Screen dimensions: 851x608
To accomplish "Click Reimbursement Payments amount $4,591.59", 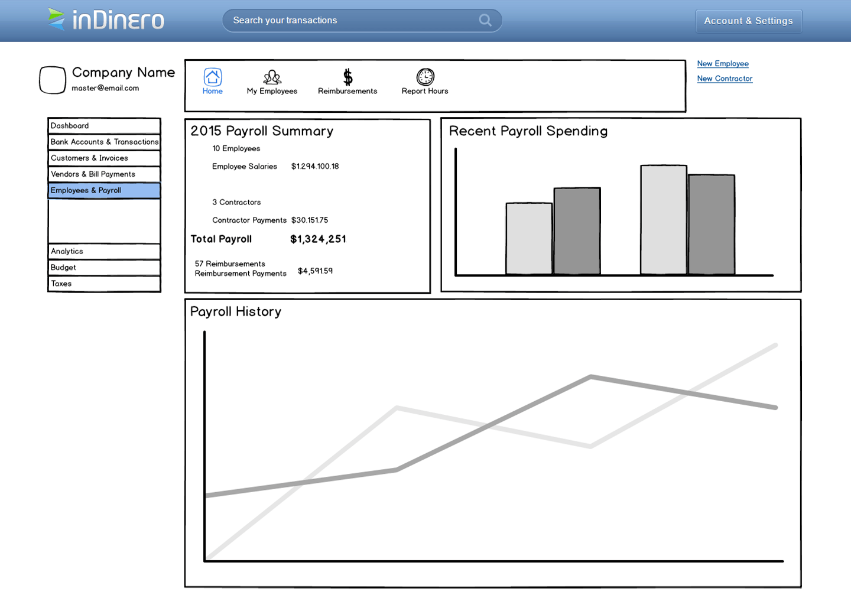I will click(315, 271).
